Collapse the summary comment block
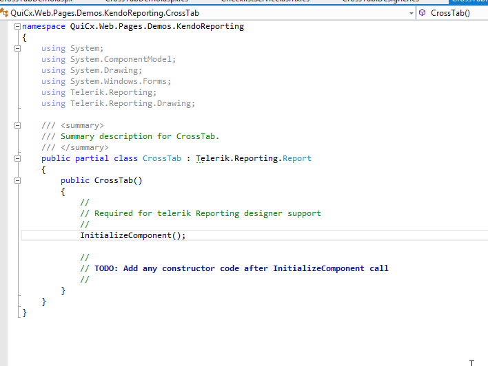 click(18, 125)
